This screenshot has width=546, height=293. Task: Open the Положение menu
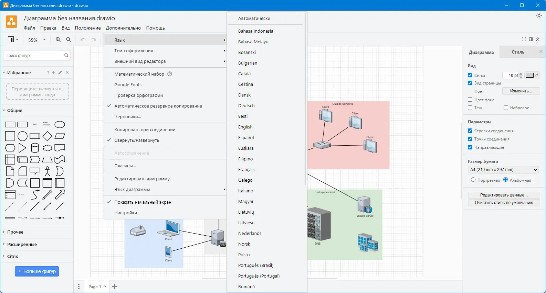[88, 28]
